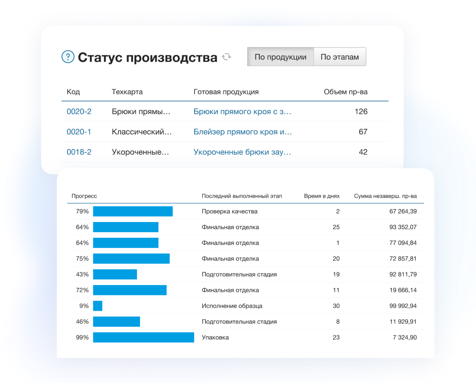Click the 72% progress bar
The width and height of the screenshot is (476, 383).
click(x=130, y=290)
